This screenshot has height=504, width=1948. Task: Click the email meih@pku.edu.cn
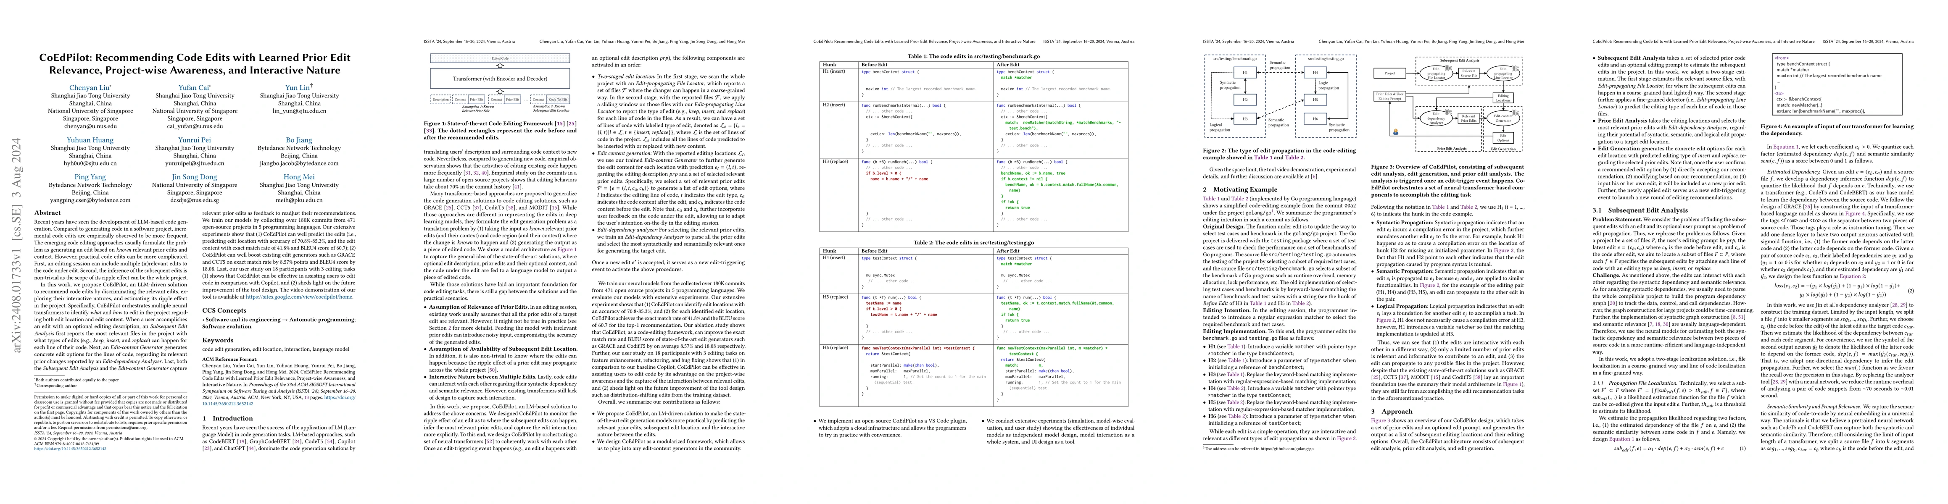click(x=299, y=200)
